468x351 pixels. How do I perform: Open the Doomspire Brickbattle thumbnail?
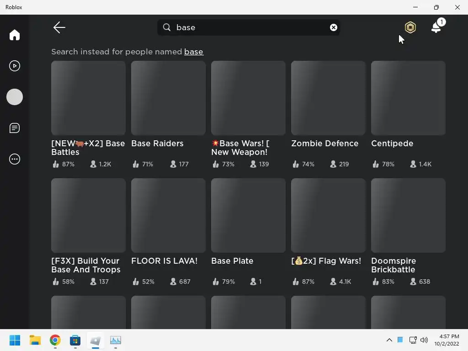(408, 216)
